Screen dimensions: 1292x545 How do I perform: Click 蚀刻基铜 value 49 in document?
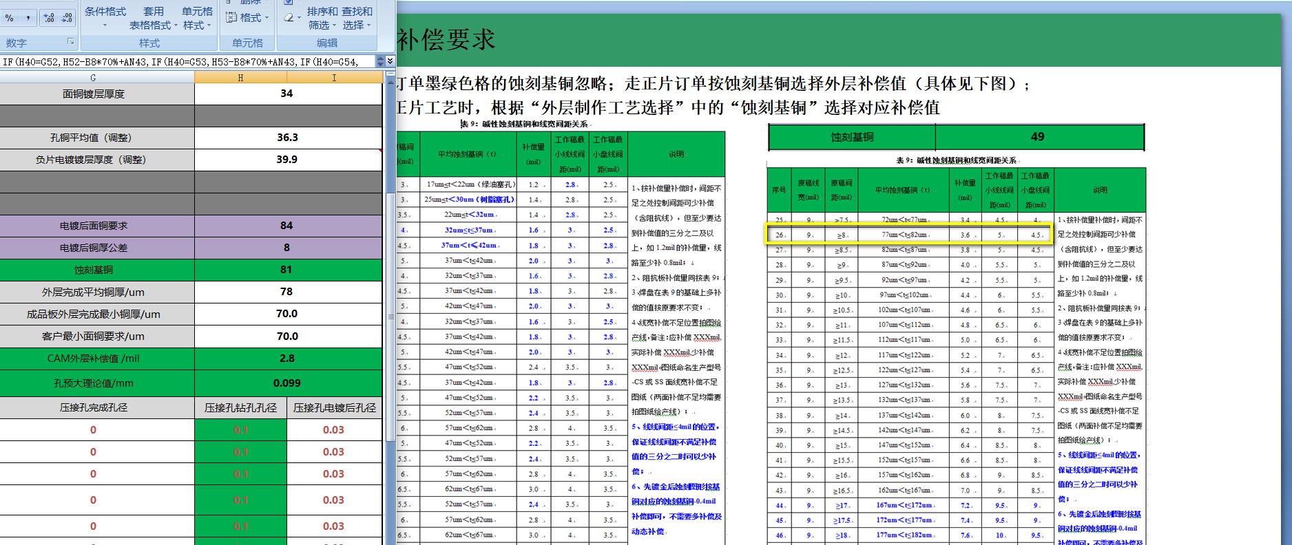(1039, 137)
